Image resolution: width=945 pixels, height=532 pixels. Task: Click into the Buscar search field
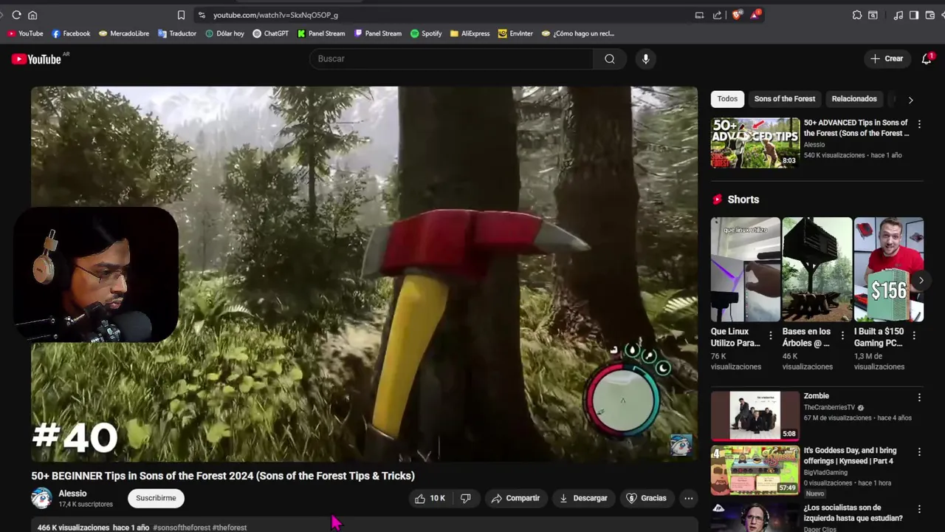[x=451, y=58]
